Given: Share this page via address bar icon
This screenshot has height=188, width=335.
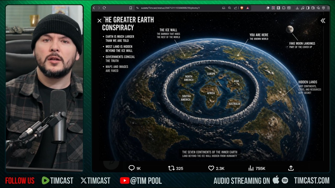Looking at the screenshot, I should tap(236, 8).
